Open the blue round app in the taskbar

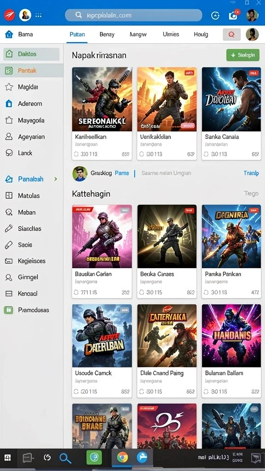(142, 458)
